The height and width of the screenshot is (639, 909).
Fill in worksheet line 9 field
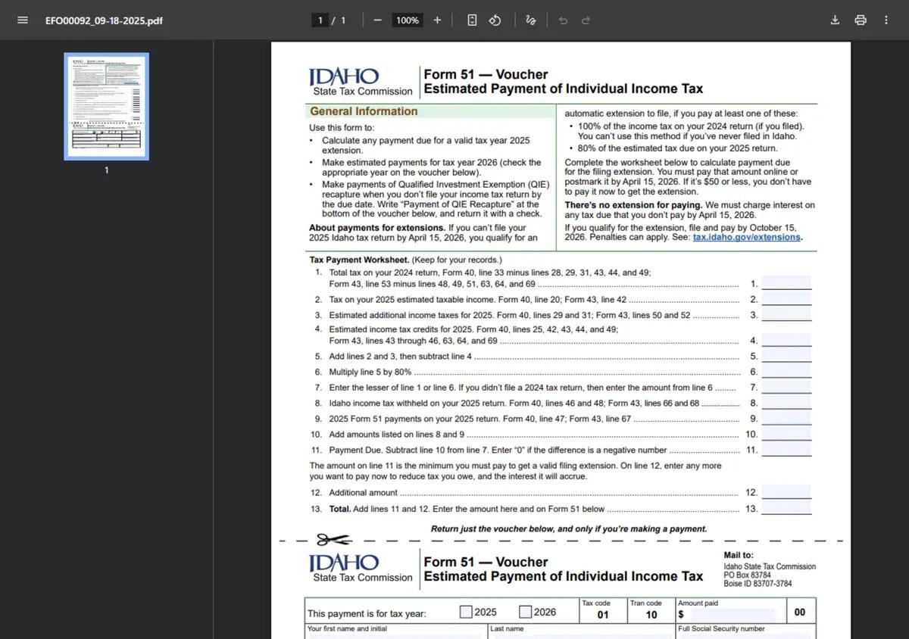coord(786,418)
